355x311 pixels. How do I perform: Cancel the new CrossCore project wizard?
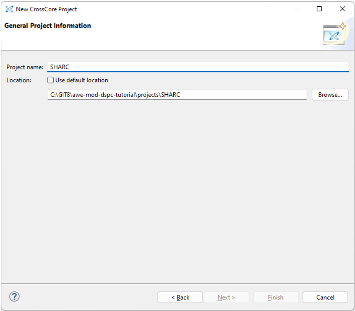[325, 297]
